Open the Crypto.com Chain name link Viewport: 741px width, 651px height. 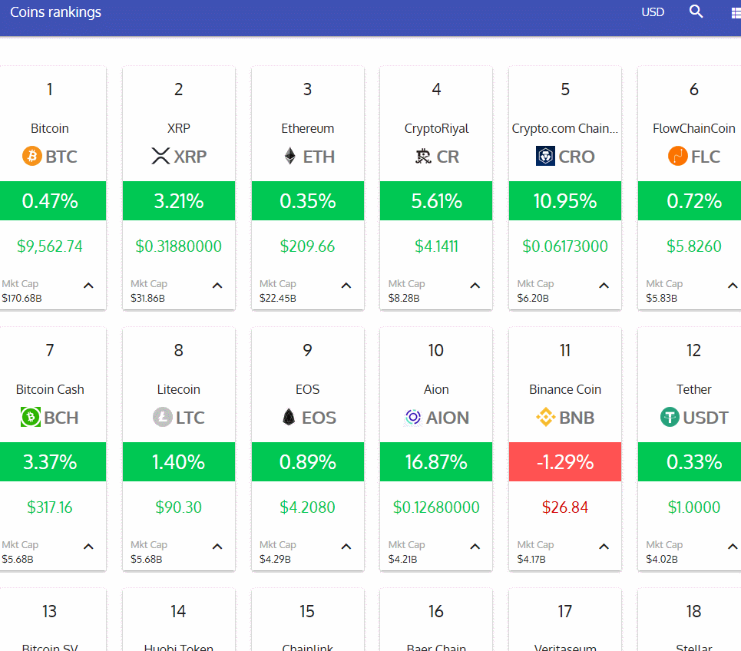(564, 128)
